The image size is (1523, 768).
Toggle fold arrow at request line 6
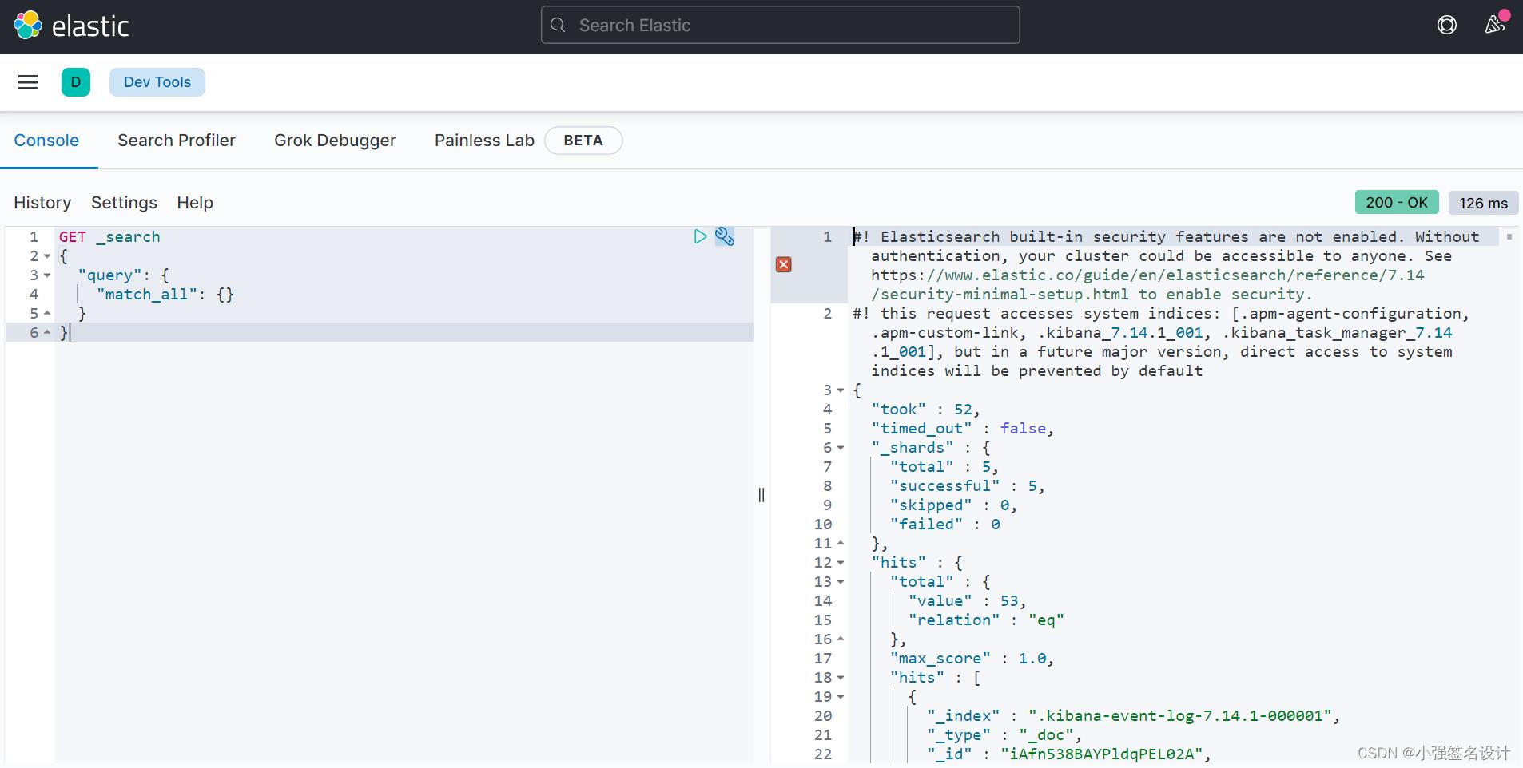coord(47,332)
